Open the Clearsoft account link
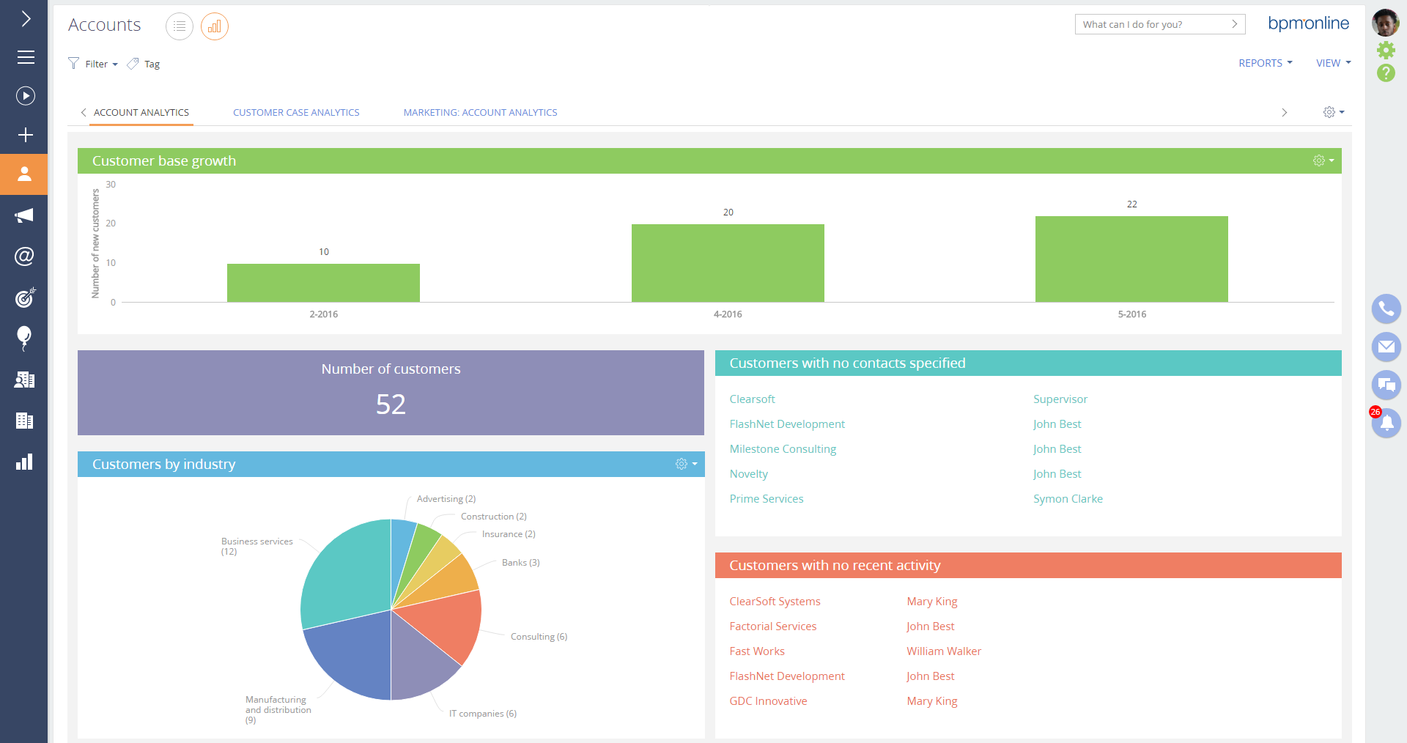This screenshot has width=1407, height=743. (x=752, y=399)
